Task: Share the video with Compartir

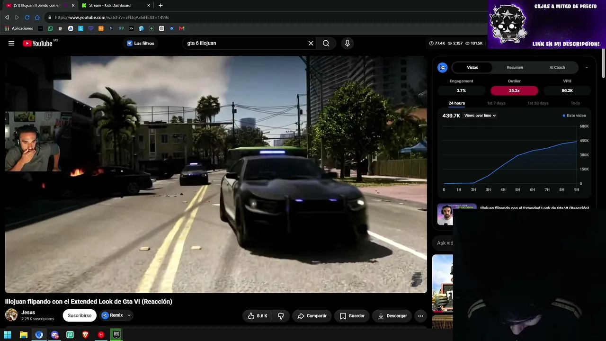Action: 312,316
